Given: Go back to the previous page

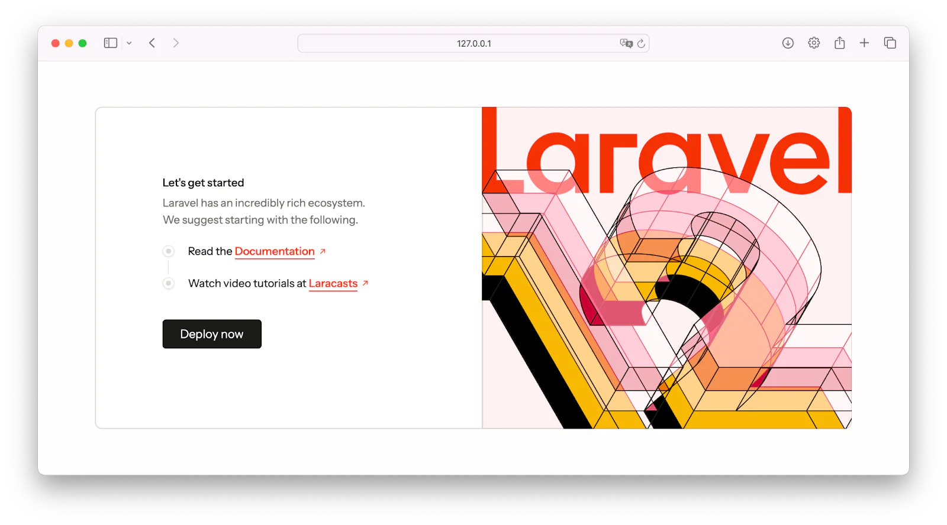Looking at the screenshot, I should pos(152,43).
